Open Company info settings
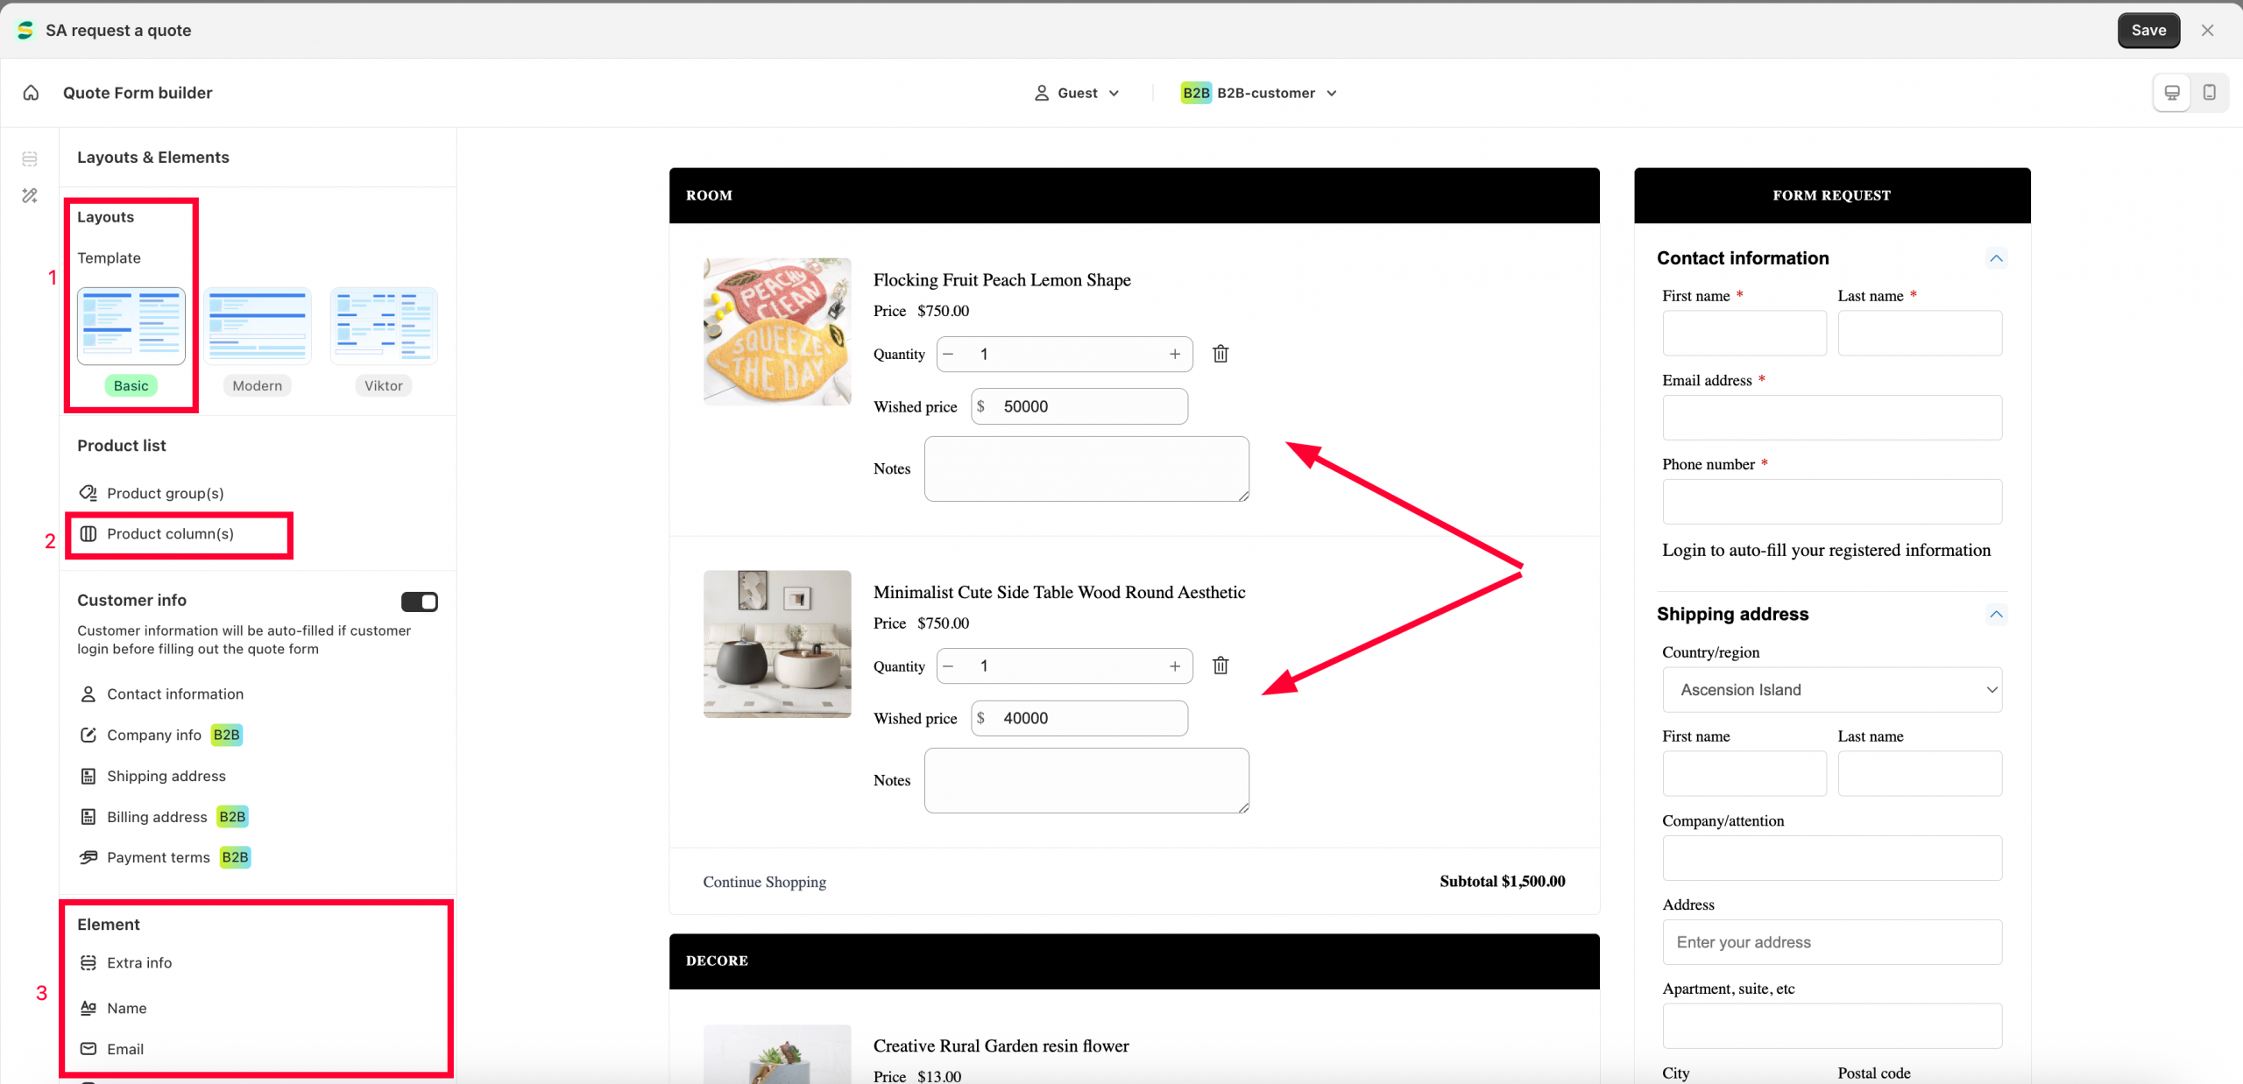Screen dimensions: 2243x1084 coord(154,736)
